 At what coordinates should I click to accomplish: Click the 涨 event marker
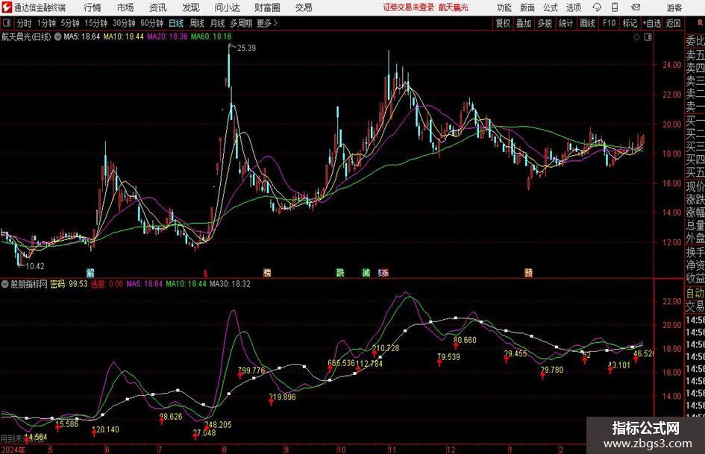(x=384, y=272)
